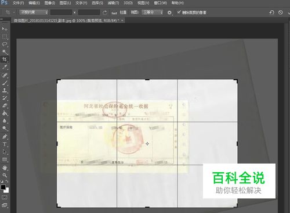Select the Brush tool
The width and height of the screenshot is (290, 213).
tap(5, 83)
